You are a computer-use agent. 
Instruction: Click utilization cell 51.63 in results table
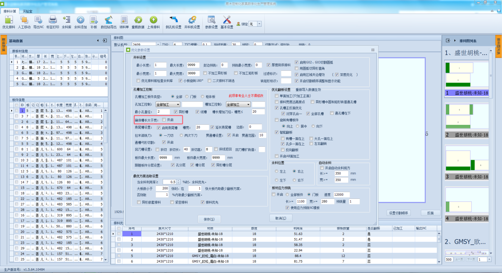click(x=298, y=234)
